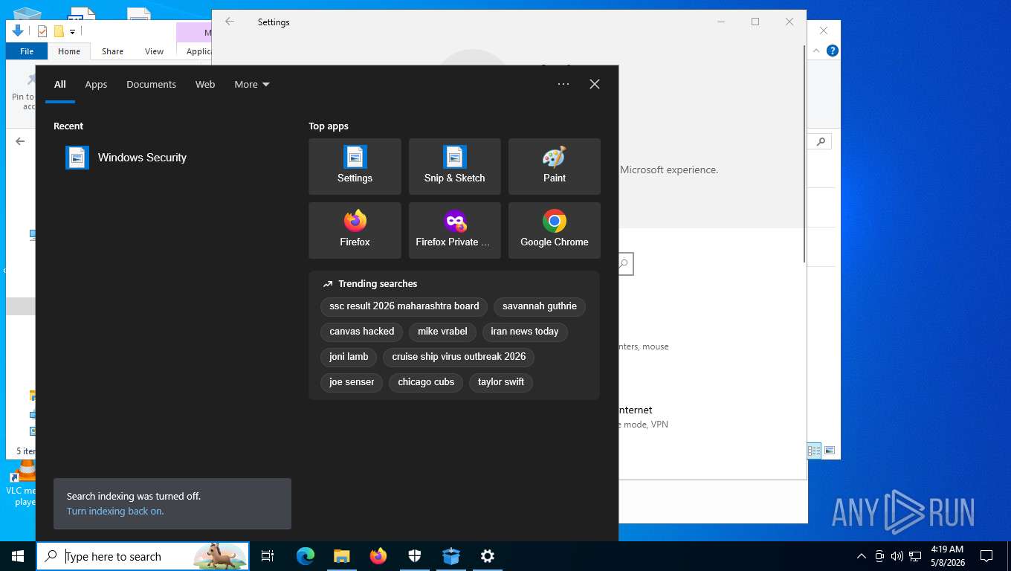This screenshot has height=571, width=1011.
Task: Select Home ribbon tab in Explorer
Action: [x=69, y=51]
